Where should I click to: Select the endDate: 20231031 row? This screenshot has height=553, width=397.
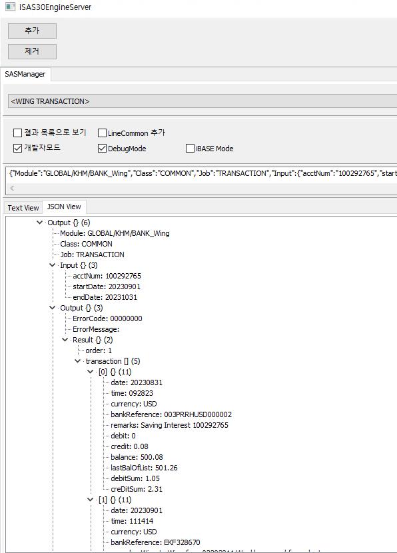105,297
